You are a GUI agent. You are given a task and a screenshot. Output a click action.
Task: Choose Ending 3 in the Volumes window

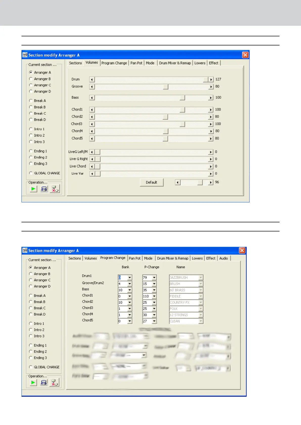(x=38, y=164)
